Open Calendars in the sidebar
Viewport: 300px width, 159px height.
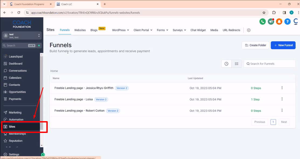coord(12,78)
